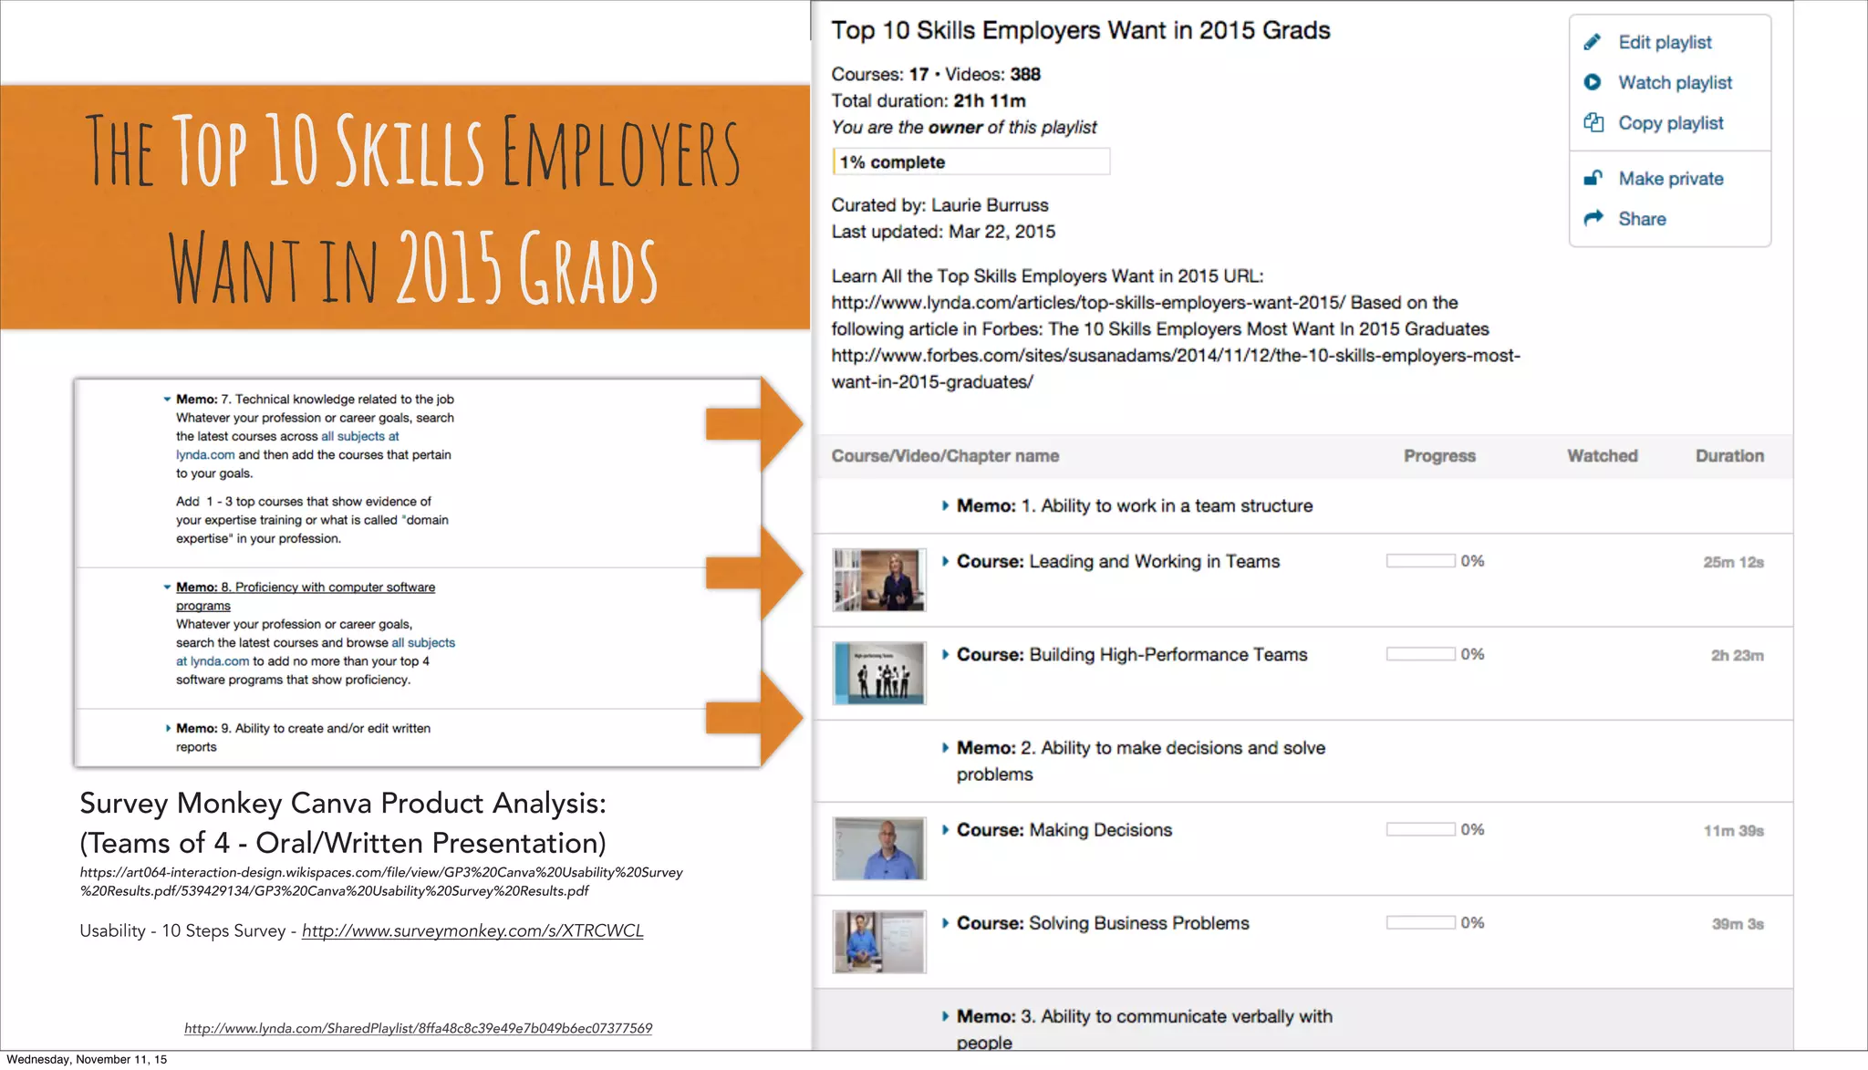The image size is (1868, 1070).
Task: Open Building High-Performance Teams thumbnail
Action: point(879,673)
